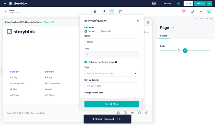Click the Save button
215x125 pixels.
pyautogui.click(x=188, y=3)
